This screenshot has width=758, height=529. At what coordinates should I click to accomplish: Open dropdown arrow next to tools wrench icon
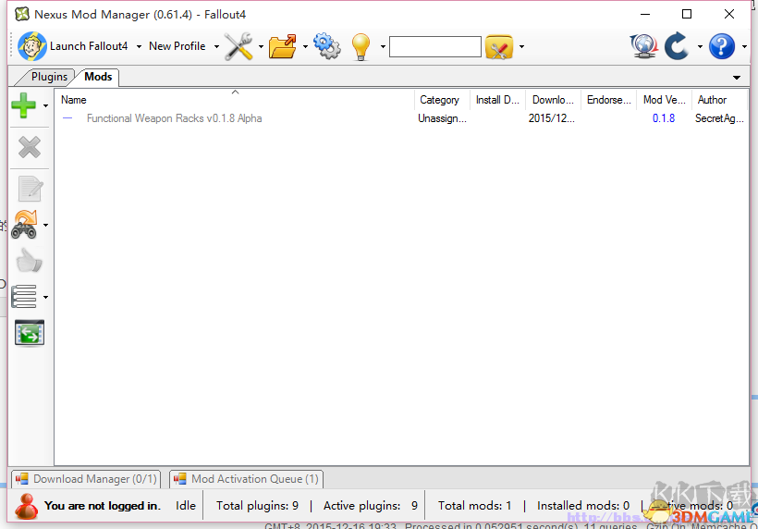pos(261,47)
